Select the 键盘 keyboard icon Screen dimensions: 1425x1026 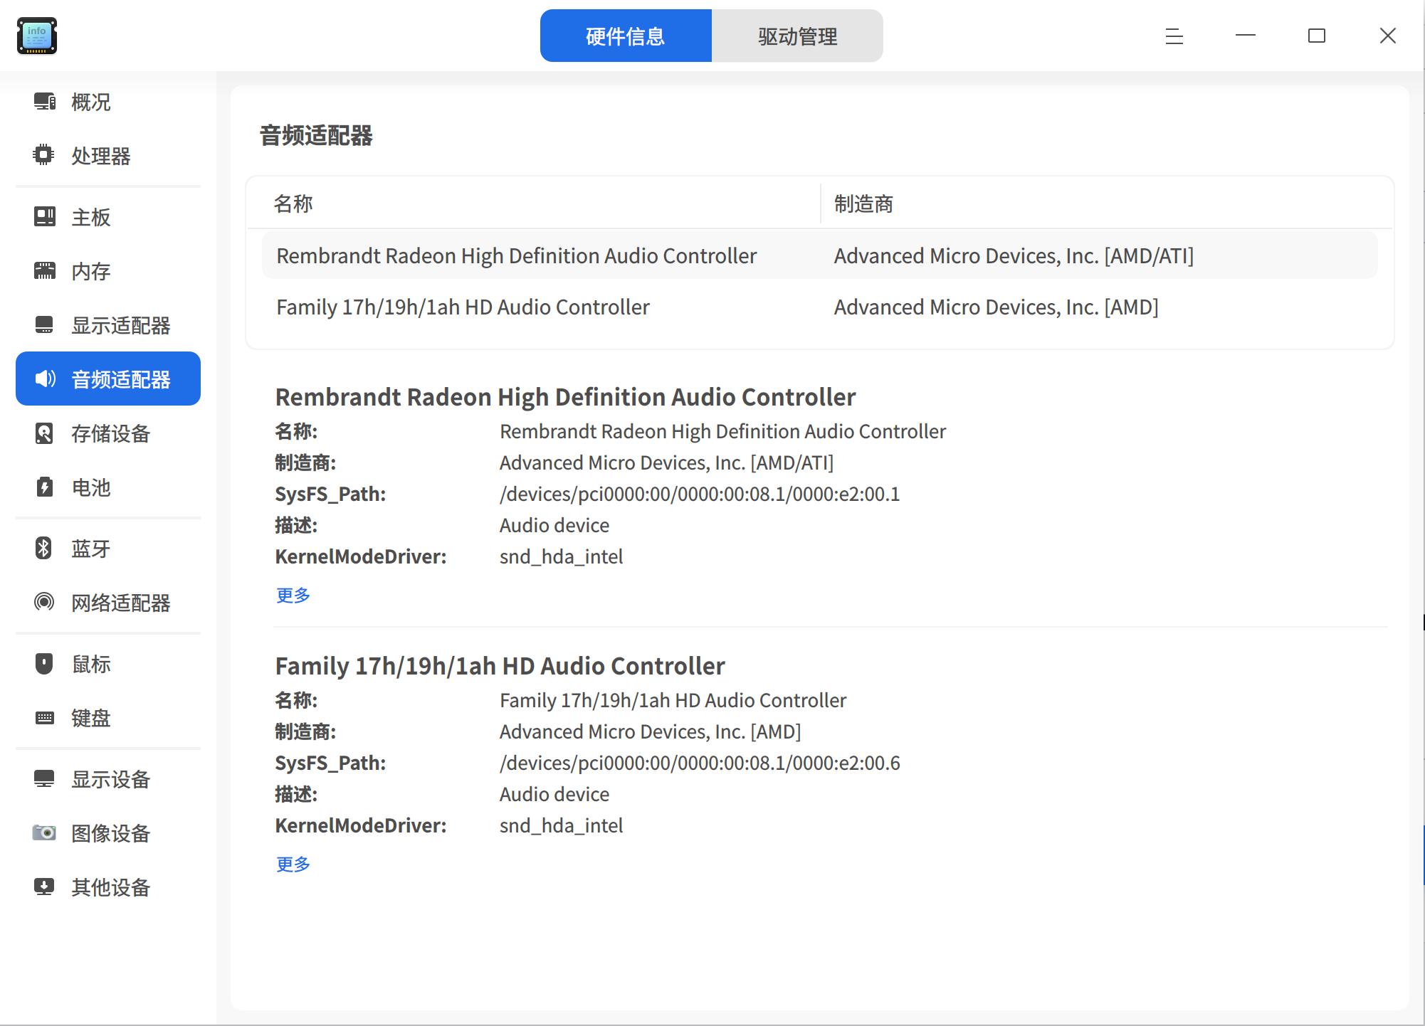45,717
